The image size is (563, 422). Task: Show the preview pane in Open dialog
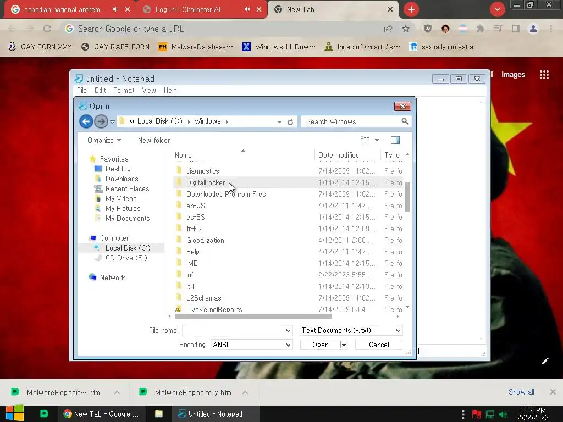click(x=395, y=140)
